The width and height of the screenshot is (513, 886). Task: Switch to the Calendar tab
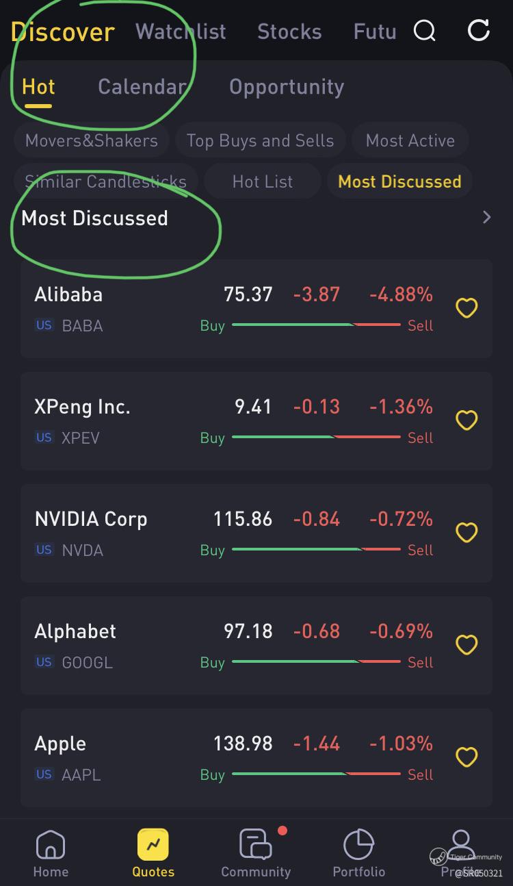click(142, 87)
